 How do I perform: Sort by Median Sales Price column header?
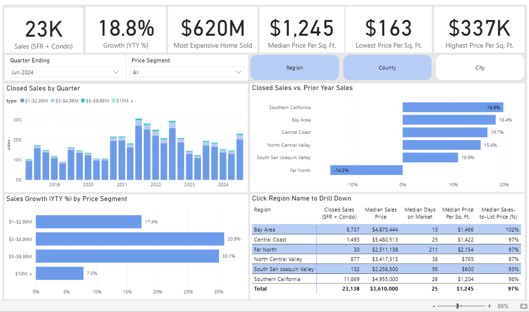pyautogui.click(x=380, y=213)
